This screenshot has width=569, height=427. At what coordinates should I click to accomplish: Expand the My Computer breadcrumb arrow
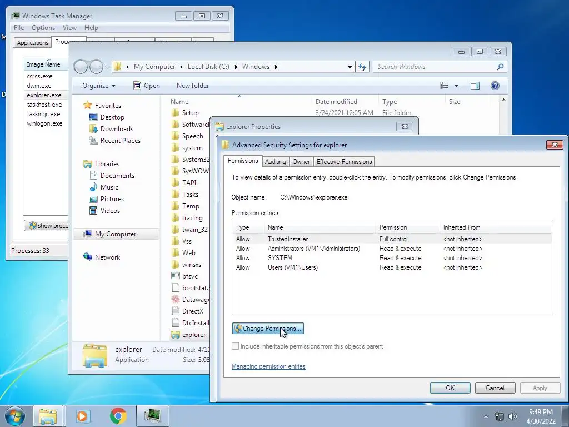(x=181, y=67)
